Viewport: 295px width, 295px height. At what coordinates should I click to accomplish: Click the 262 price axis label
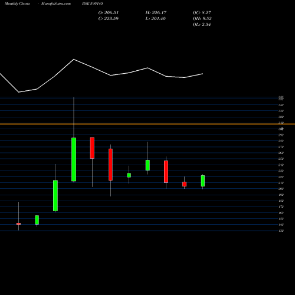281,153
